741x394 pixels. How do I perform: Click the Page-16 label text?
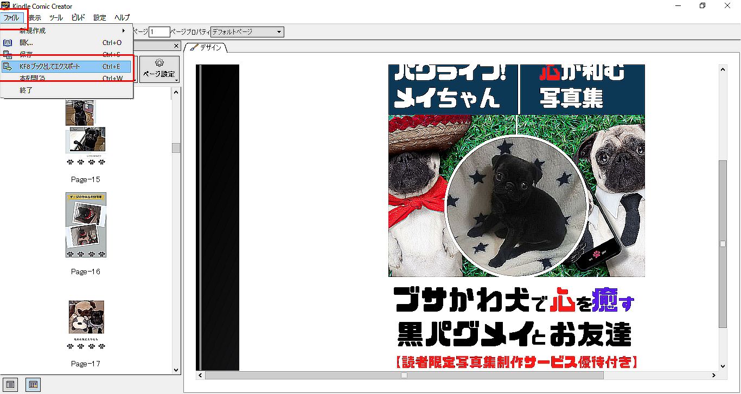(x=86, y=272)
